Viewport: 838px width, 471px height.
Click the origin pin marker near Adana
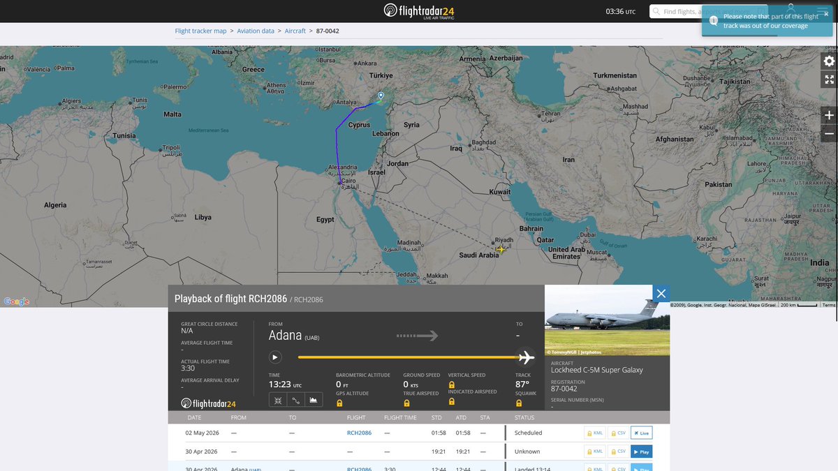pos(381,96)
